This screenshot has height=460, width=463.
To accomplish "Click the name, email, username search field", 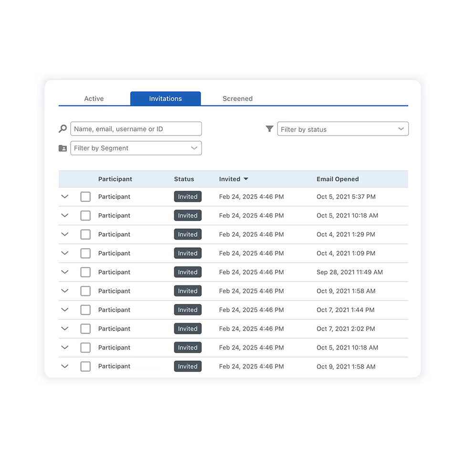I will tap(136, 129).
